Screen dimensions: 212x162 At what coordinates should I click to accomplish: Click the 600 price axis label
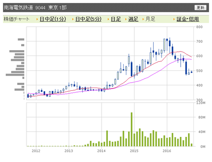click(x=199, y=56)
